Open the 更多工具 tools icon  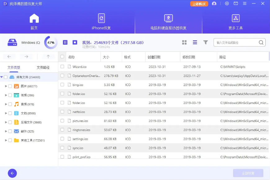236,18
